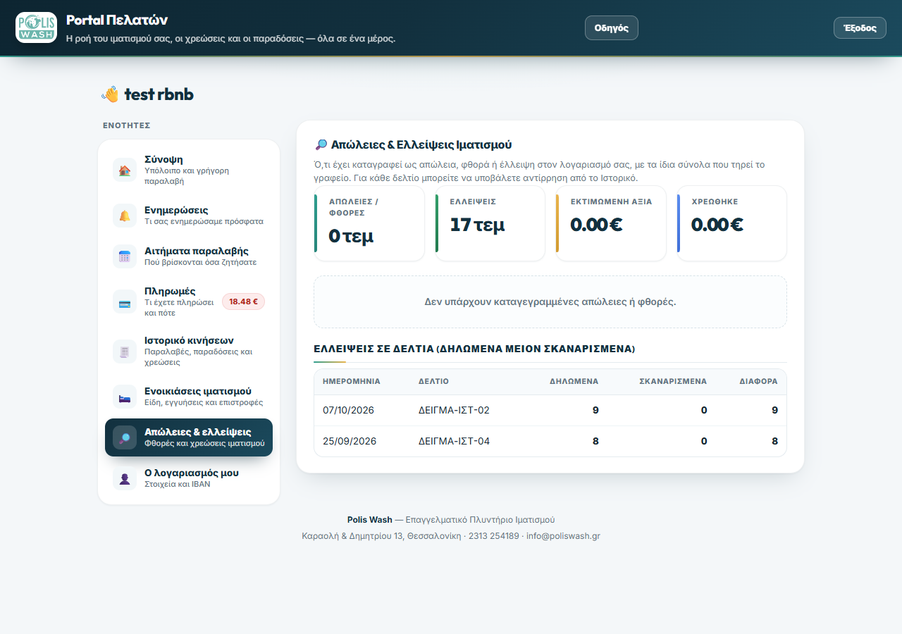Go to the Ενημερώσεις section
The height and width of the screenshot is (634, 902).
click(189, 216)
